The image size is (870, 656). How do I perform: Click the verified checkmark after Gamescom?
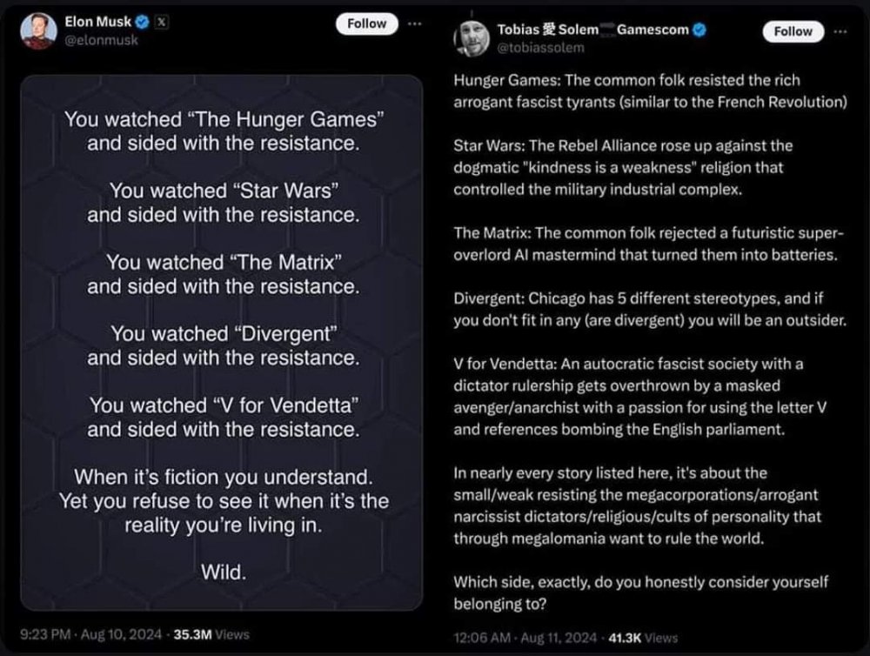click(x=699, y=30)
